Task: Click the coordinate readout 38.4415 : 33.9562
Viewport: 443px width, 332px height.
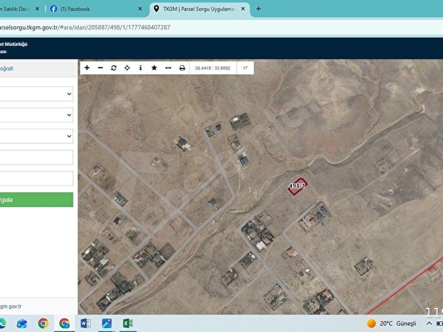Action: click(213, 68)
